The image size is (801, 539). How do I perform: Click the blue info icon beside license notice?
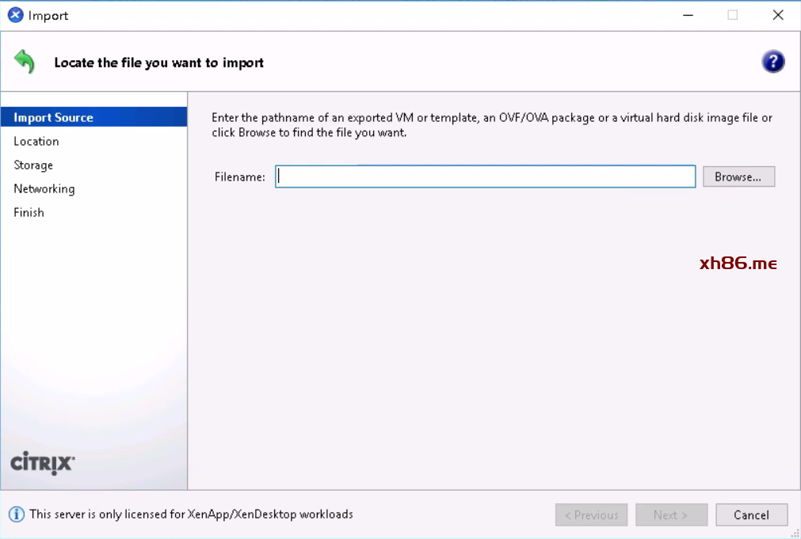coord(16,514)
